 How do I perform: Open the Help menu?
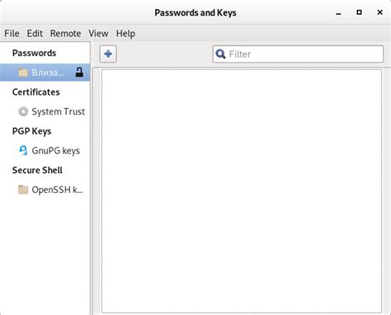click(125, 34)
